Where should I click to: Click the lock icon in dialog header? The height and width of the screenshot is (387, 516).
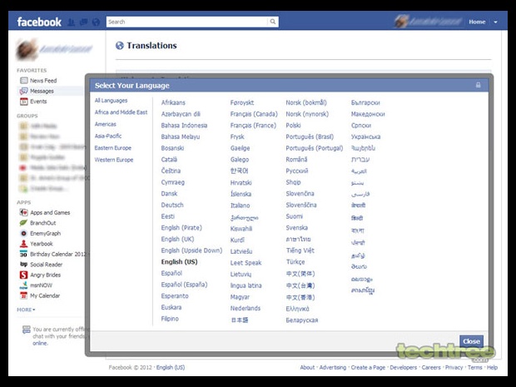pyautogui.click(x=479, y=85)
